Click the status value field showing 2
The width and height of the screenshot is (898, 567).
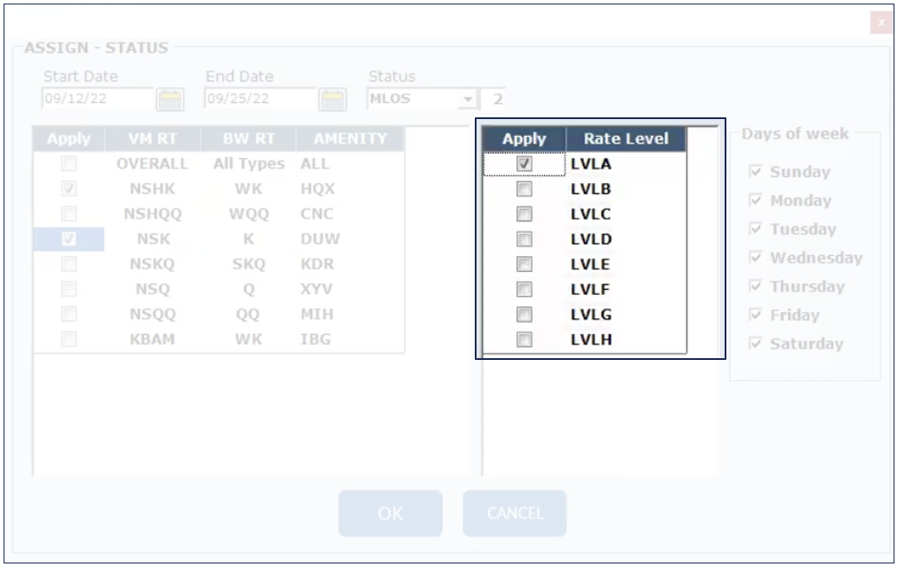(x=496, y=99)
